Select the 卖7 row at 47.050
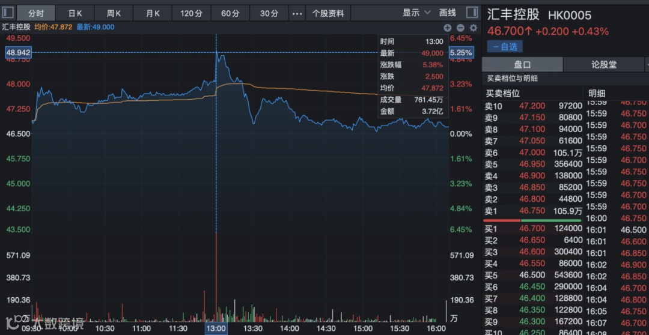649x335 pixels. click(x=532, y=141)
